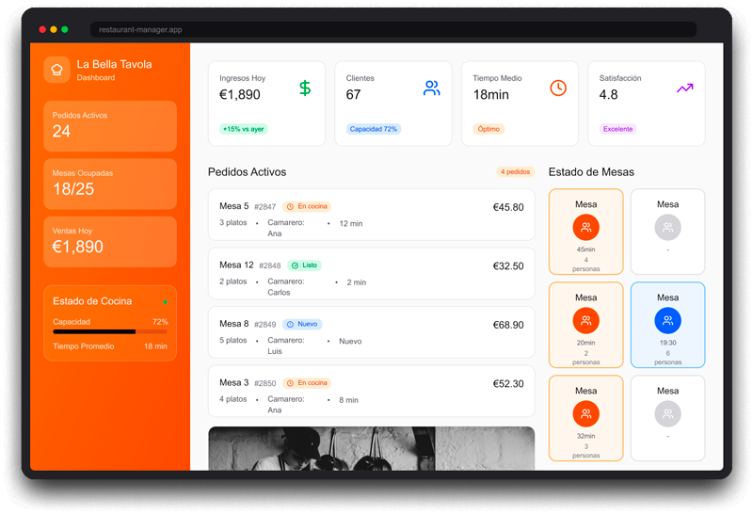Click the purple Satisfacción trend arrow icon
The height and width of the screenshot is (514, 753).
tap(684, 88)
